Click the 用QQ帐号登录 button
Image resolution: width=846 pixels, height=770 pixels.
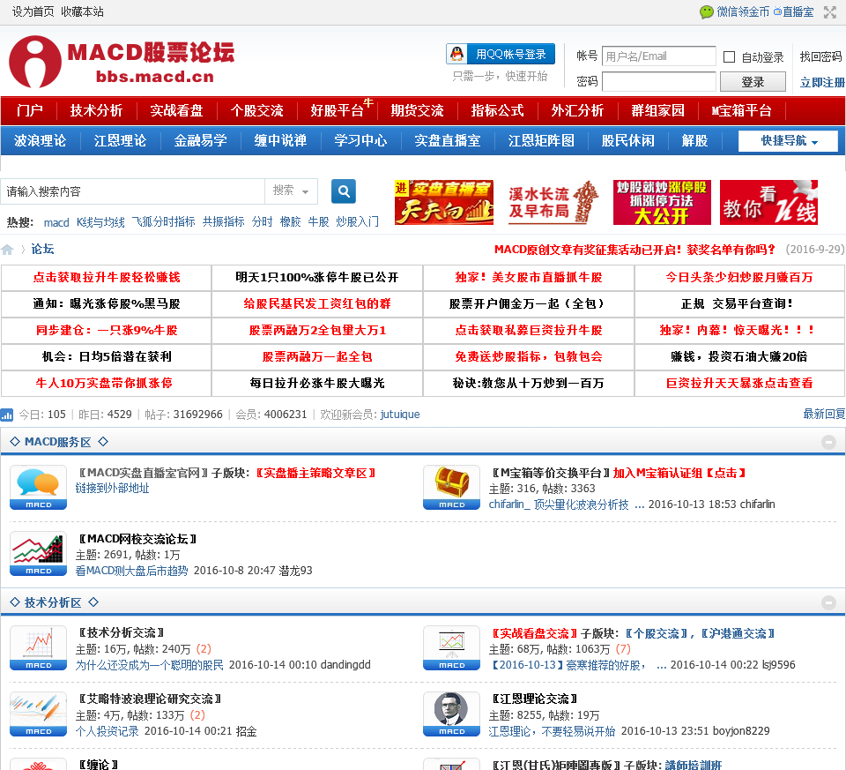pyautogui.click(x=501, y=54)
